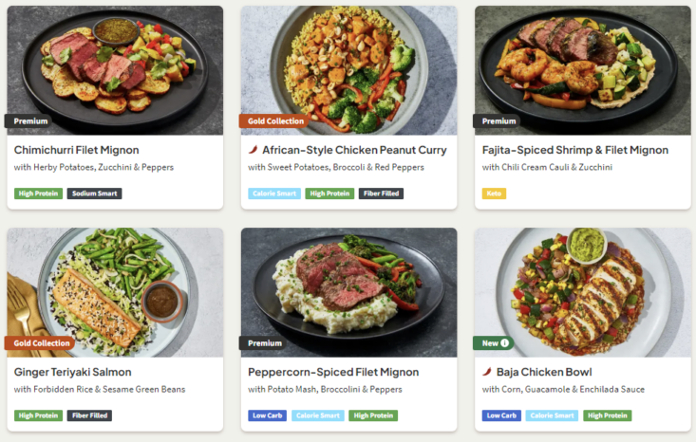Click the chili pepper icon beside Baja Chicken Bowl
696x442 pixels.
click(x=487, y=372)
